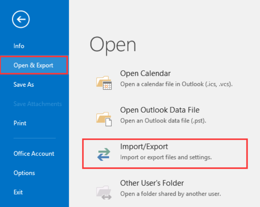Image resolution: width=260 pixels, height=207 pixels.
Task: Click Open Calendar title text
Action: [145, 73]
